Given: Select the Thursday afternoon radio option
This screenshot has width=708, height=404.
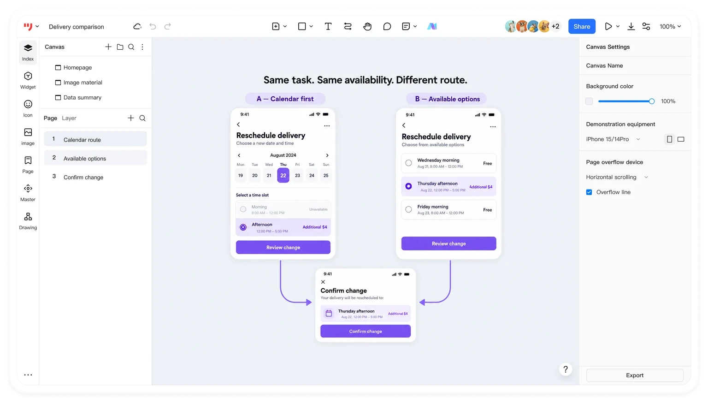Looking at the screenshot, I should [408, 186].
